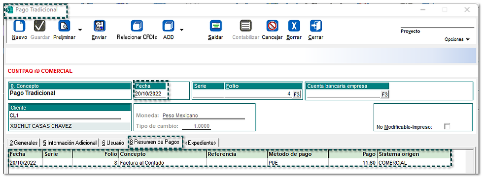Open the Opciones dropdown menu

point(457,39)
